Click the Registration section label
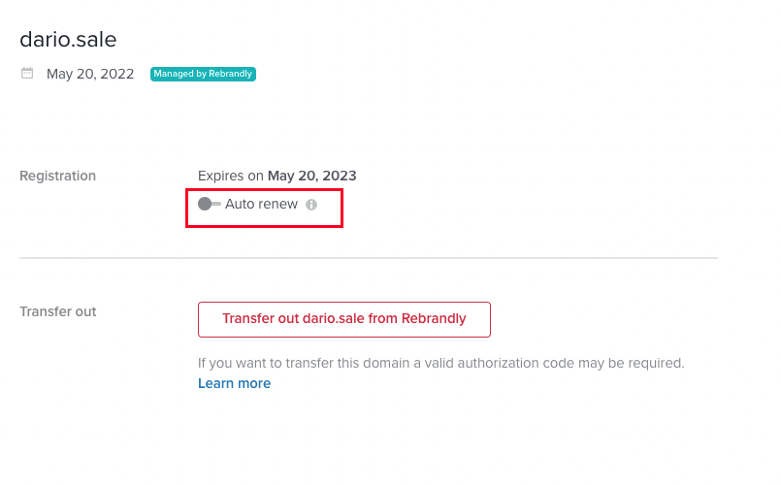 tap(58, 176)
